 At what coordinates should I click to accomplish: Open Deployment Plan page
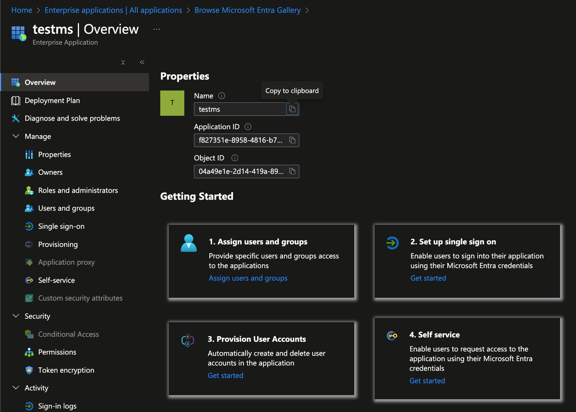pos(52,101)
